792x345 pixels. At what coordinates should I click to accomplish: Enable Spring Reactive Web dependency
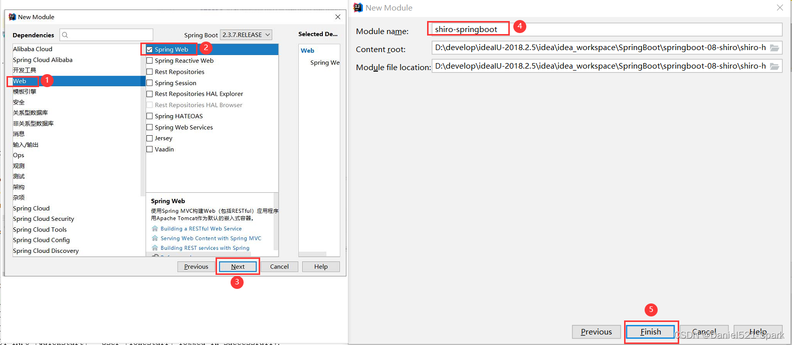[x=149, y=61]
